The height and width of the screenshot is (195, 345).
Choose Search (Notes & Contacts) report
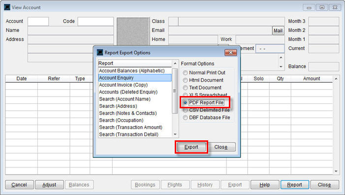coord(135,113)
